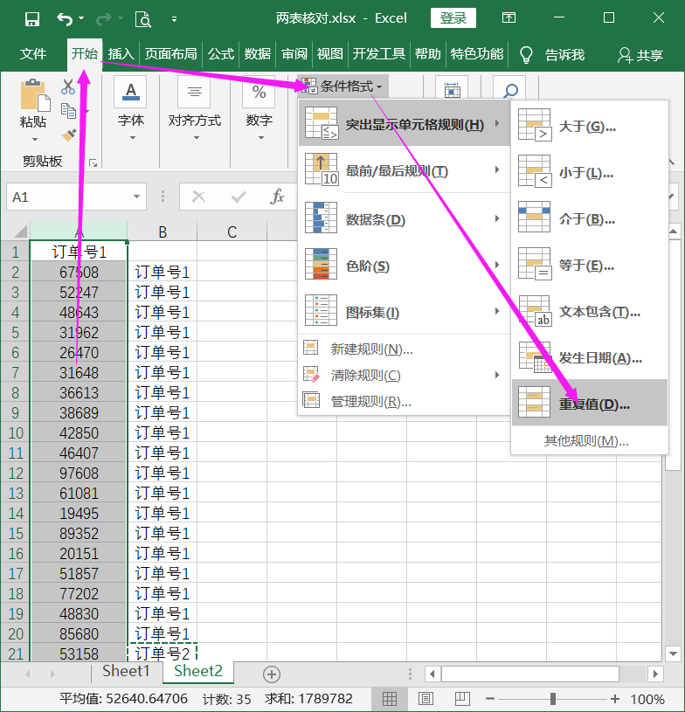Screen dimensions: 685x712
Task: Click the 粘贴 paste icon
Action: pos(35,96)
